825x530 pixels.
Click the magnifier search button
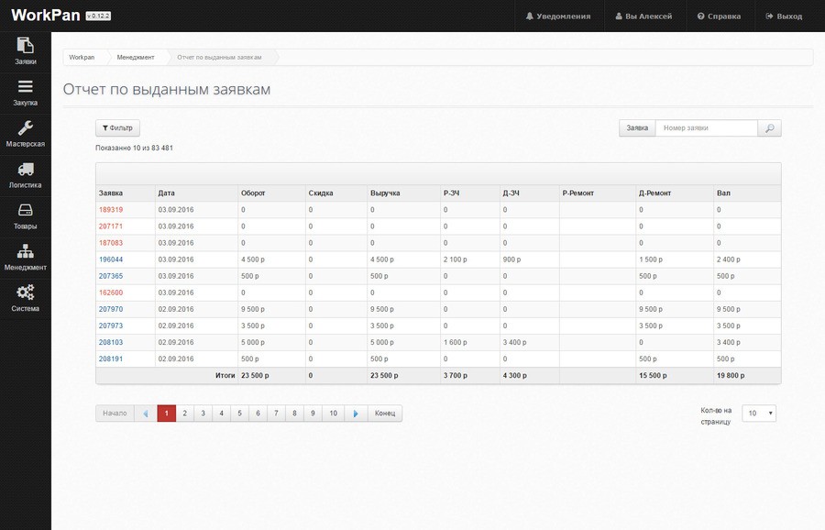pos(769,127)
